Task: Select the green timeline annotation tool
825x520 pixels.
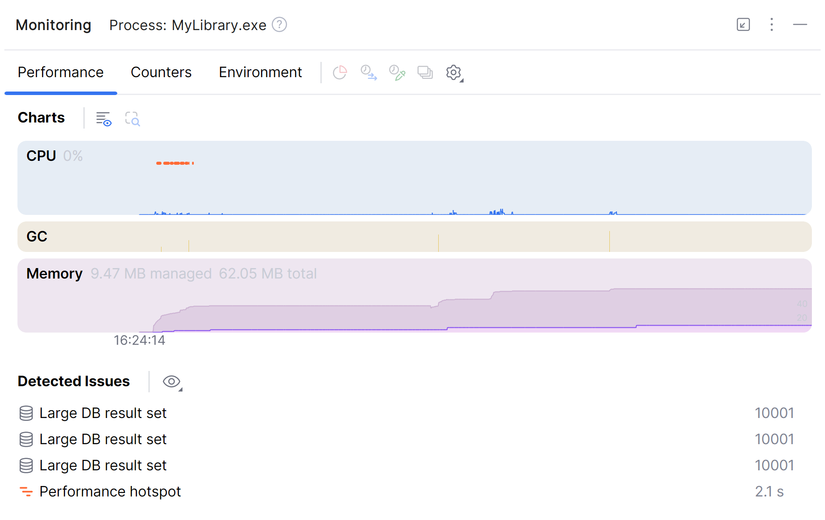Action: (x=397, y=73)
